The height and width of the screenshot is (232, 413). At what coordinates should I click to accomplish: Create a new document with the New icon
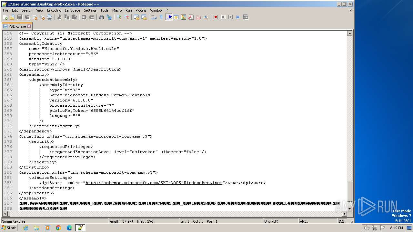tap(5, 17)
